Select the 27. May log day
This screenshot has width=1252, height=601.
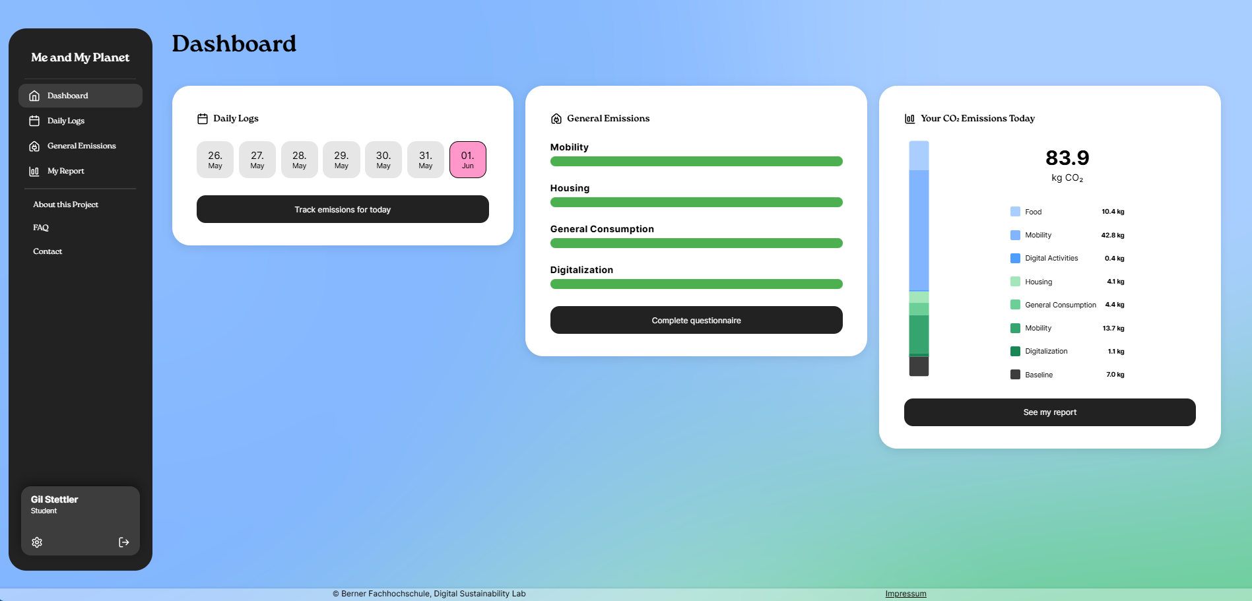pyautogui.click(x=257, y=160)
